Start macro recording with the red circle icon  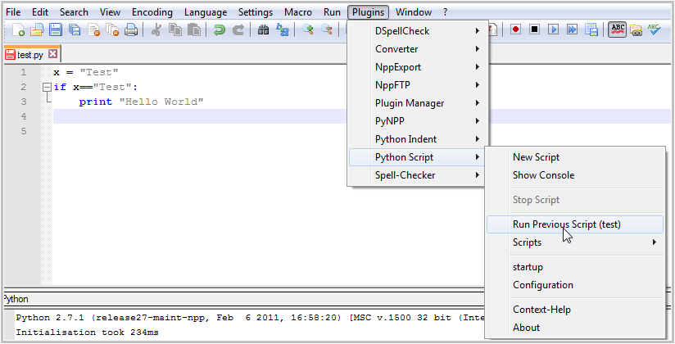(515, 29)
